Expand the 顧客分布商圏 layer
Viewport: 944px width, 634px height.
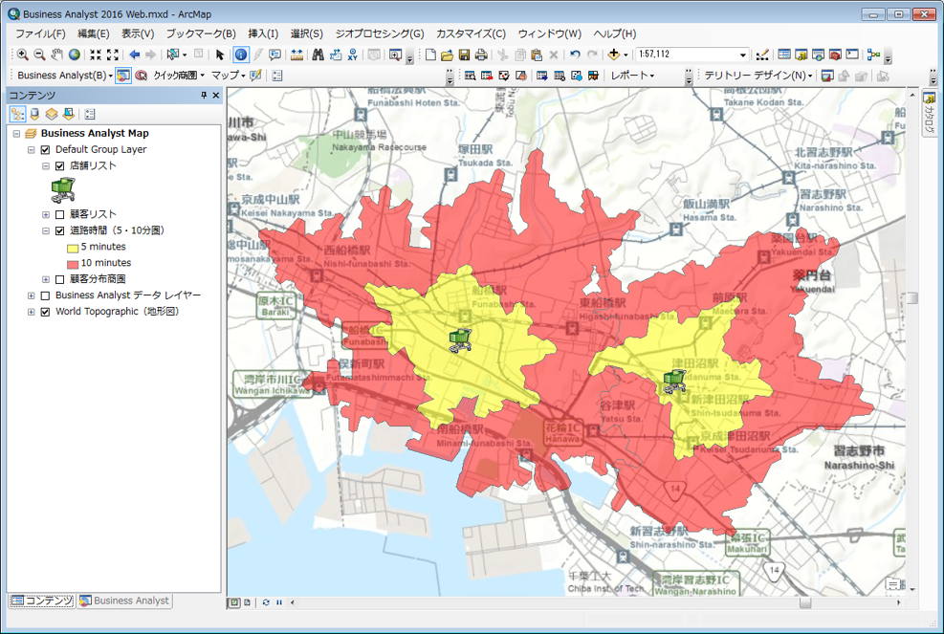tap(46, 279)
